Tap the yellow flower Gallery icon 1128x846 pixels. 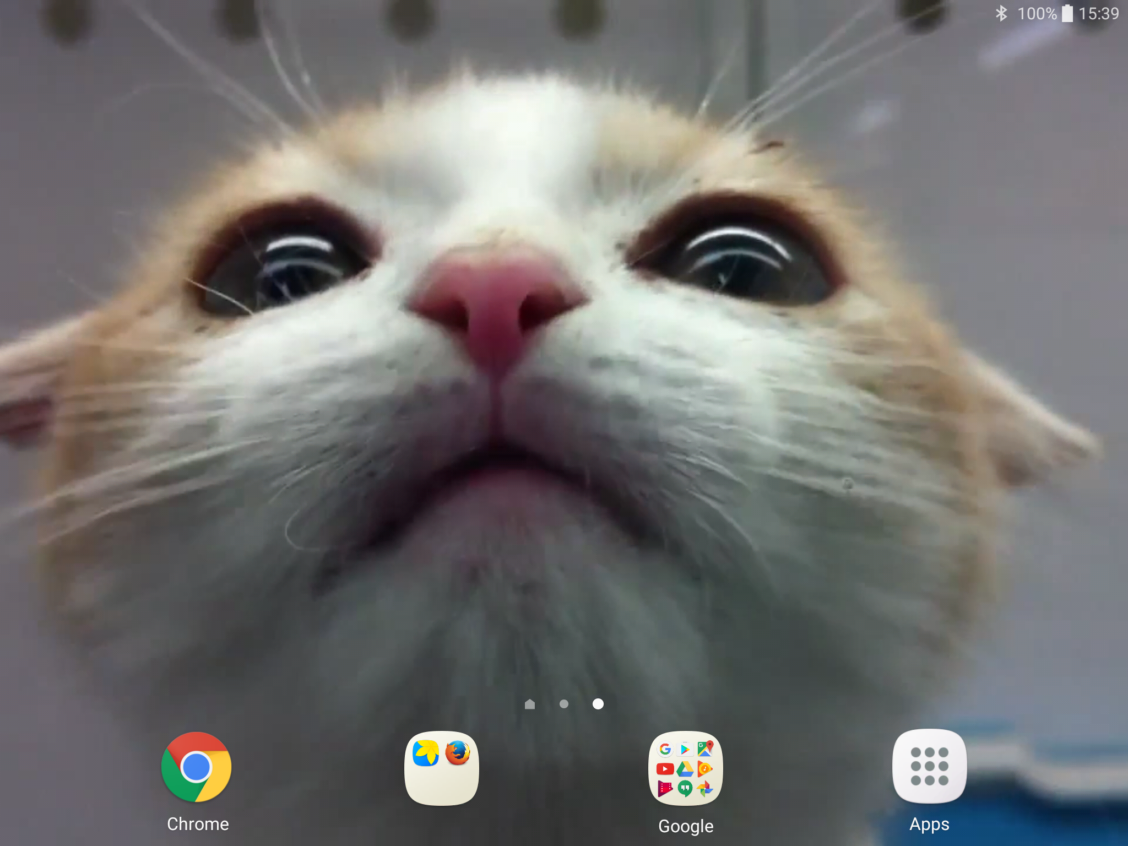[425, 753]
